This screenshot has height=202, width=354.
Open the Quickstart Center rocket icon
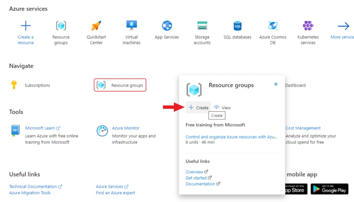[96, 26]
